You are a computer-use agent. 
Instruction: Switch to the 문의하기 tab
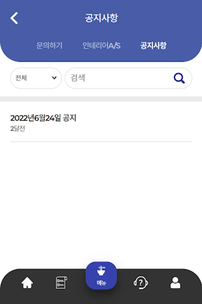[49, 46]
